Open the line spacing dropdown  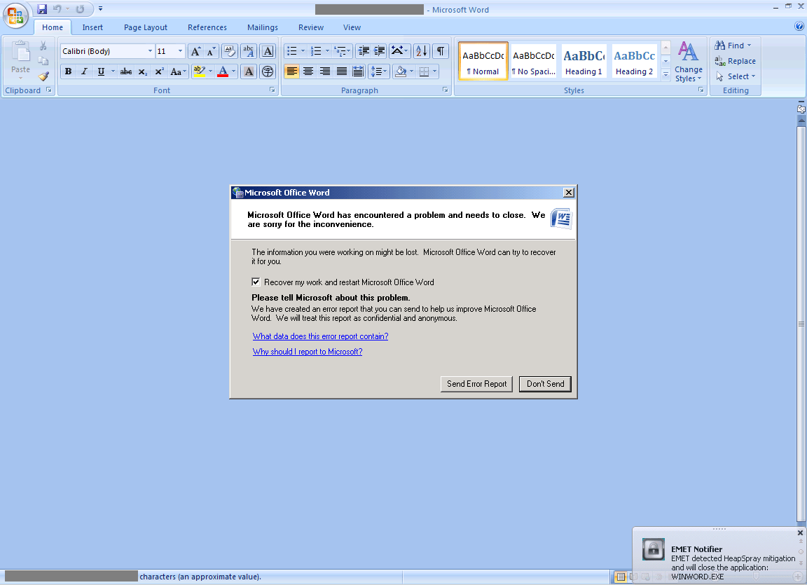point(379,71)
